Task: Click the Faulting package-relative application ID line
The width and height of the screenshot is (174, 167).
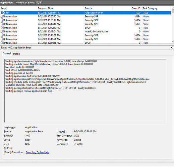Action: point(28,91)
